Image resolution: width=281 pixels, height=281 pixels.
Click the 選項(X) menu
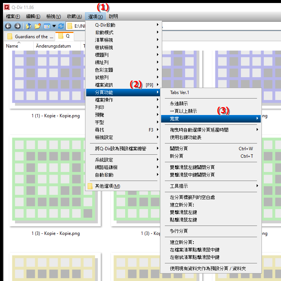pos(95,16)
